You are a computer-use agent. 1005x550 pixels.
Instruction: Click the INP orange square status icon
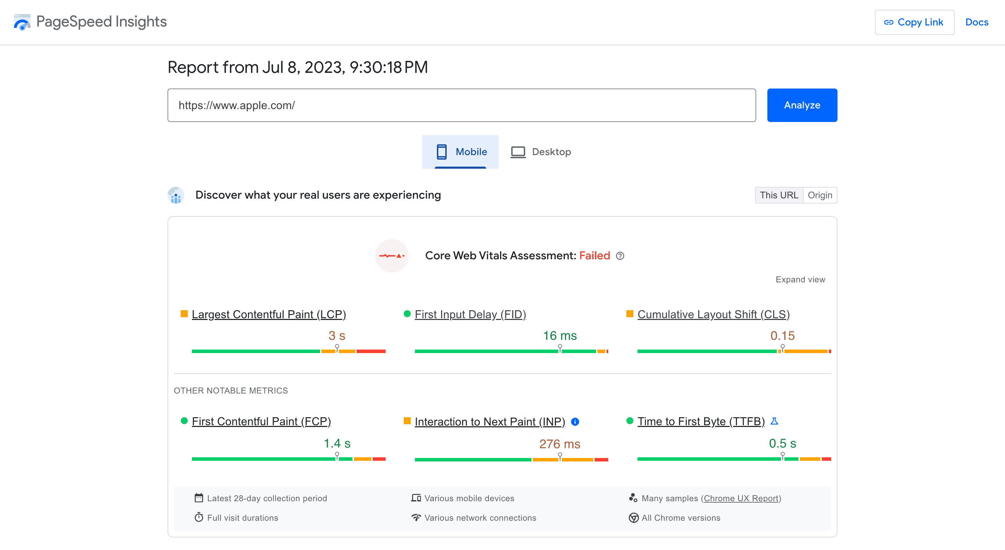click(x=407, y=421)
